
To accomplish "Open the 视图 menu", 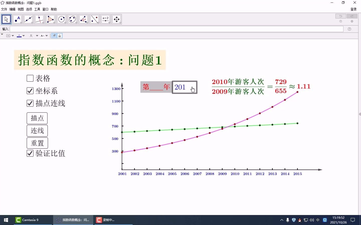I will click(x=21, y=9).
